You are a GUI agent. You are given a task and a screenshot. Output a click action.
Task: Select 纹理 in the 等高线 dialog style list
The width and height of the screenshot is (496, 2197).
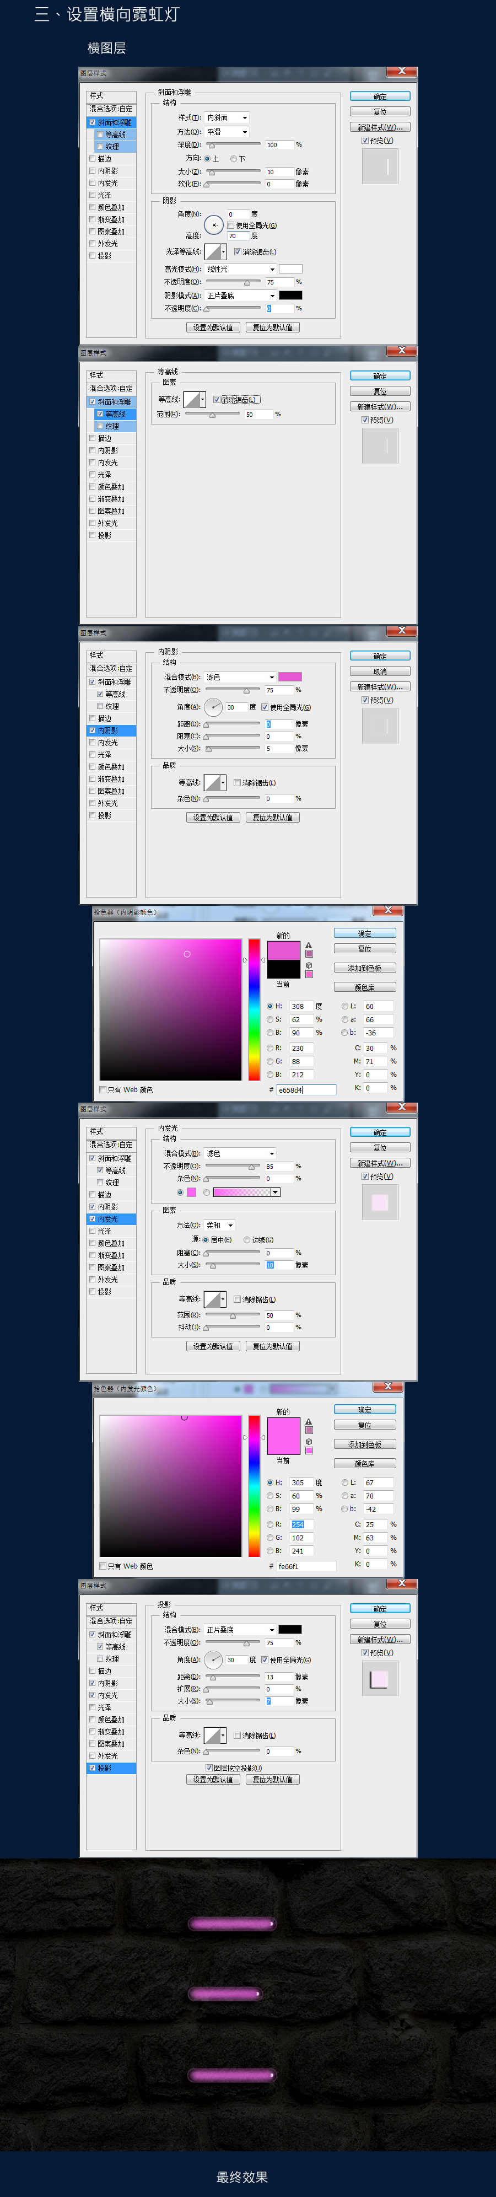pos(112,426)
